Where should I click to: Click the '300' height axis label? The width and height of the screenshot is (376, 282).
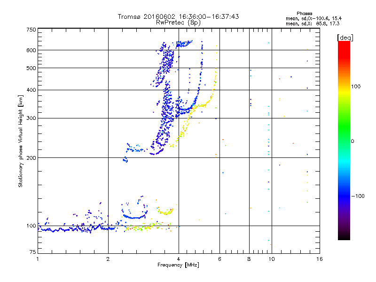point(31,118)
